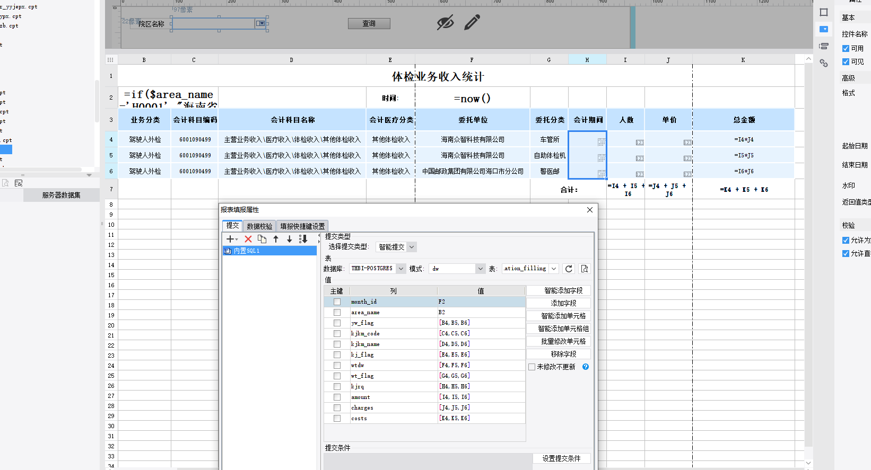Sort submit items with sort icon

[303, 239]
